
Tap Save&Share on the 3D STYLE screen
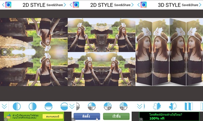(x=190, y=5)
